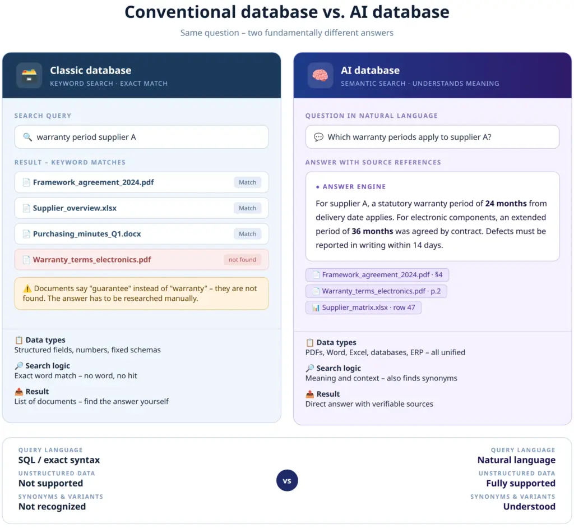Click 'QUESTION IN NATURAL LANGUAGE' label
Screen dimensions: 574x528
[x=372, y=116]
